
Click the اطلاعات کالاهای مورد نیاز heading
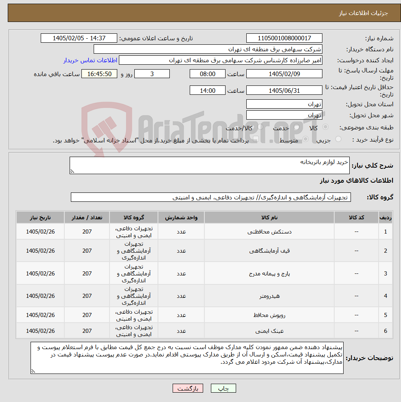coord(356,181)
